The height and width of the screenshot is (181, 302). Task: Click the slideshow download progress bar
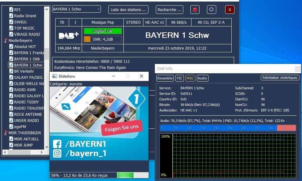[133, 175]
